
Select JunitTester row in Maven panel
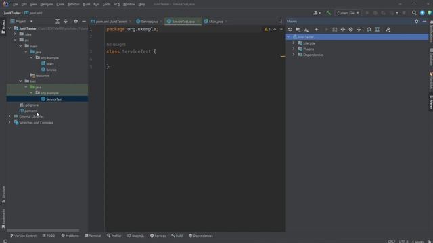click(x=357, y=37)
